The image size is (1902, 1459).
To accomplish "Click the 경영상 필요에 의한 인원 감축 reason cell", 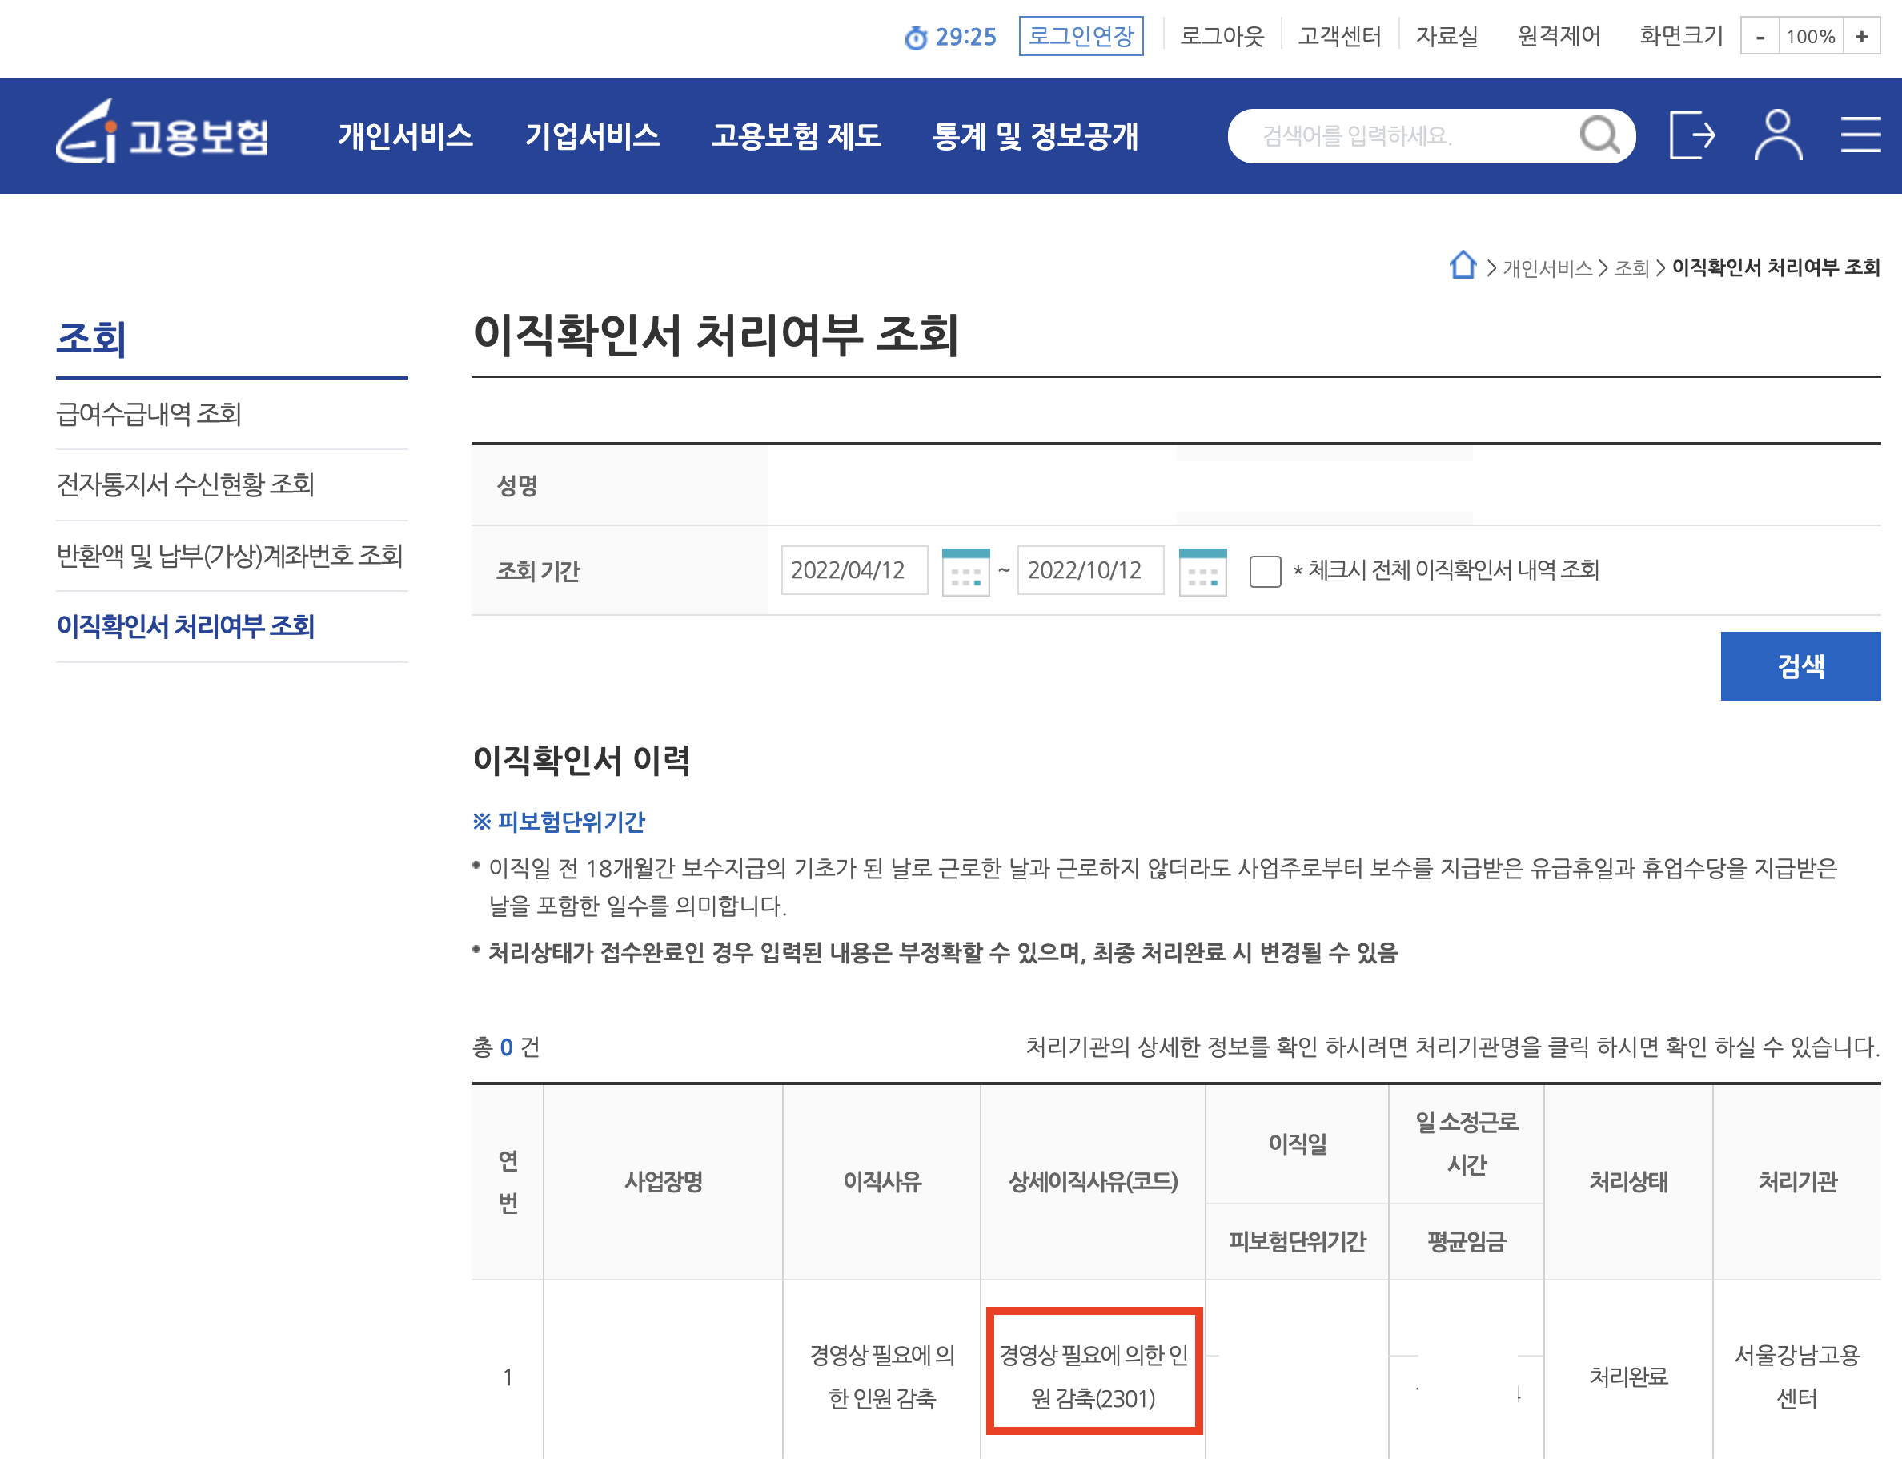I will [x=882, y=1376].
